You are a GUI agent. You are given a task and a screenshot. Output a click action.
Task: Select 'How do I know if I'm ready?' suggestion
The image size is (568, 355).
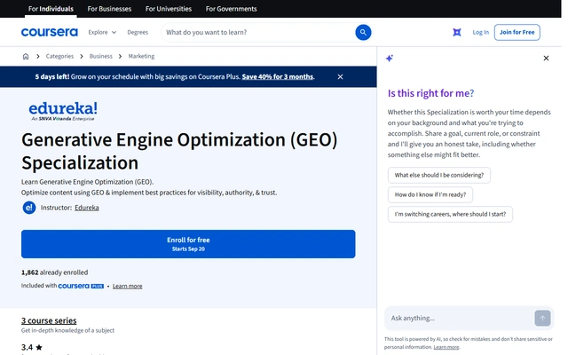pyautogui.click(x=430, y=194)
